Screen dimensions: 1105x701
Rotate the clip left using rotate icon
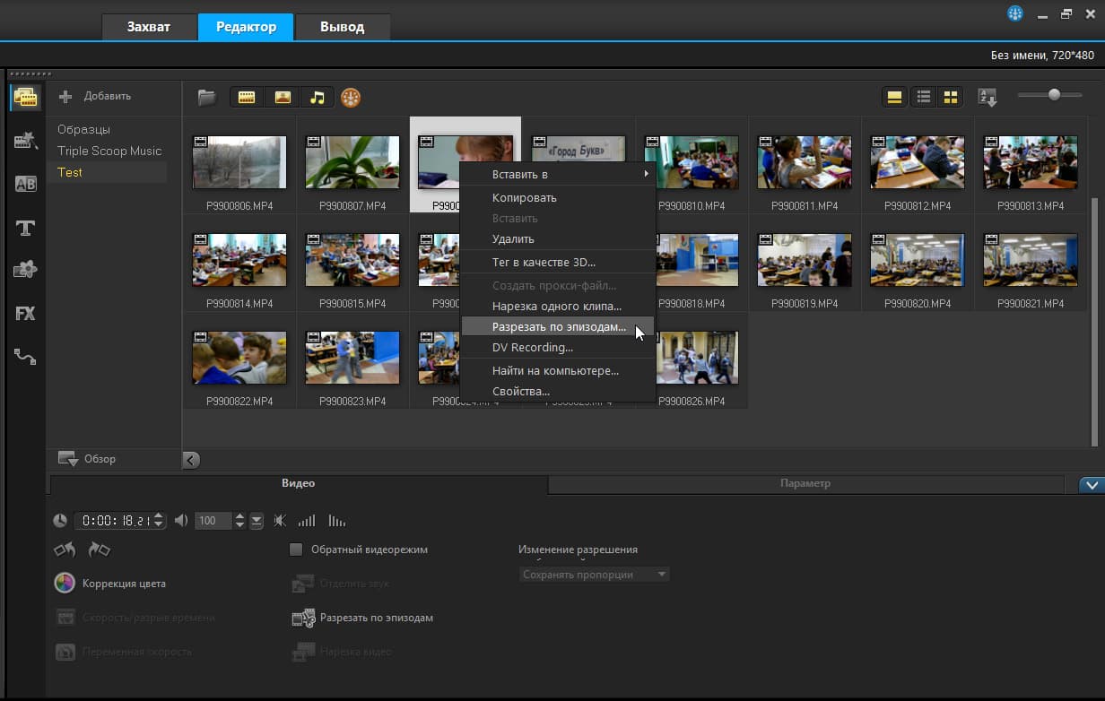[x=65, y=550]
